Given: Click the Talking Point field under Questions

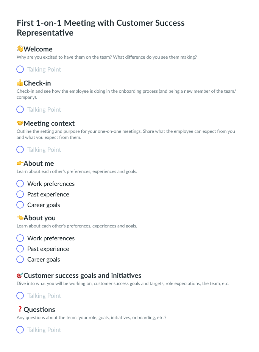Looking at the screenshot, I should [44, 330].
